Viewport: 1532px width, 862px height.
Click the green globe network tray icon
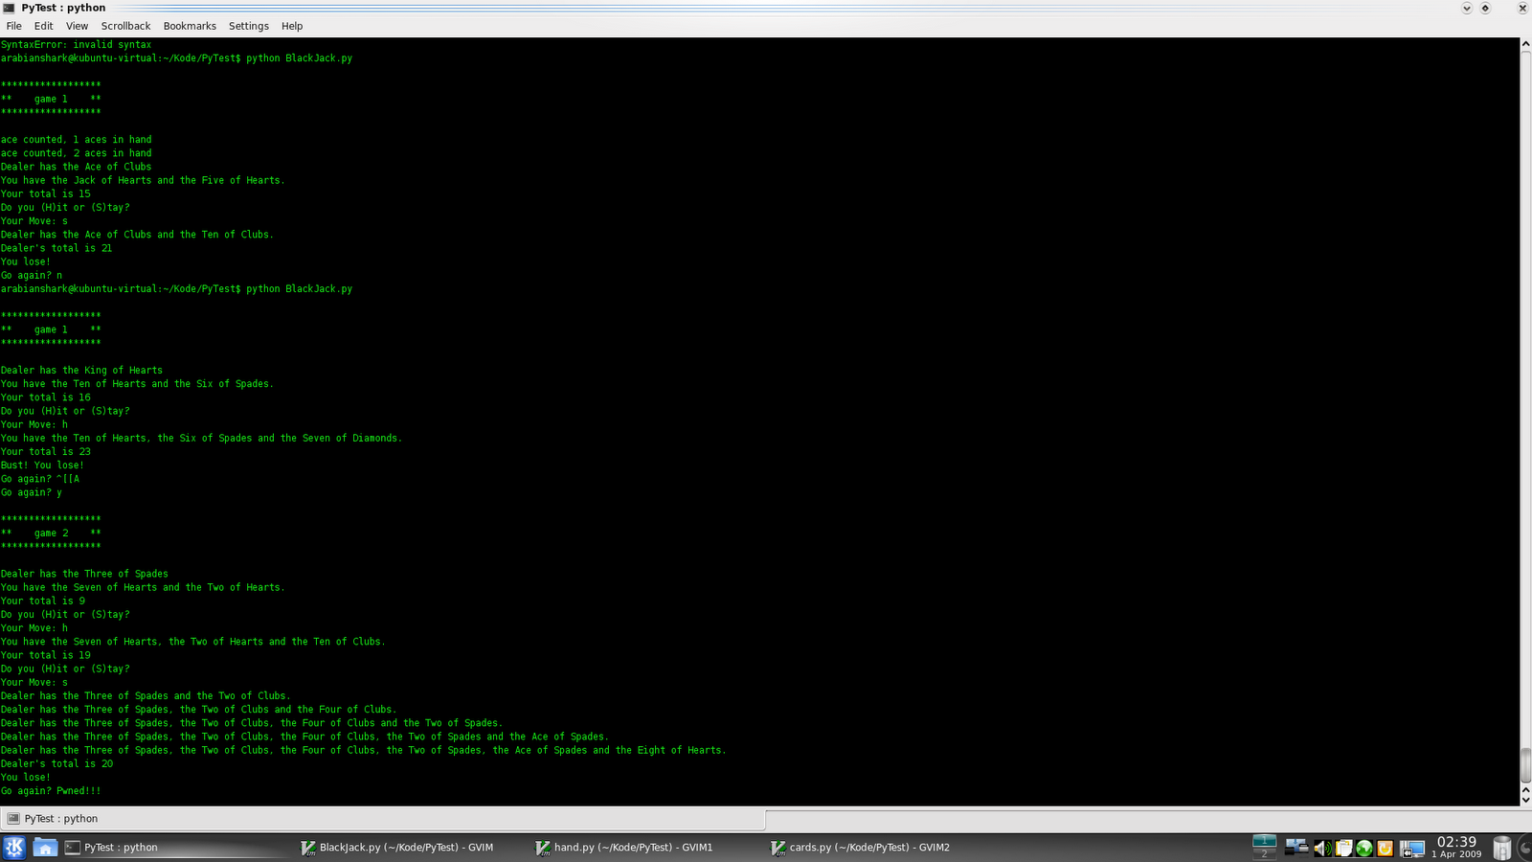point(1364,848)
